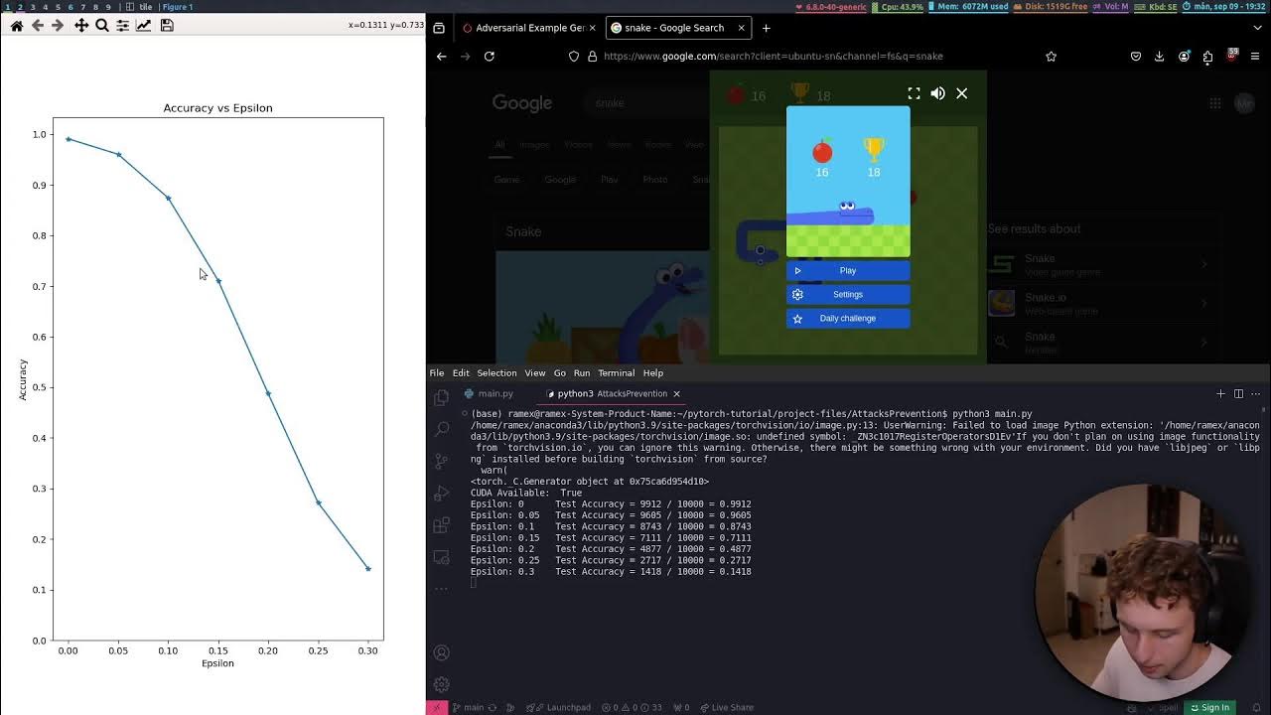Show errors and warnings count in status bar

(630, 707)
